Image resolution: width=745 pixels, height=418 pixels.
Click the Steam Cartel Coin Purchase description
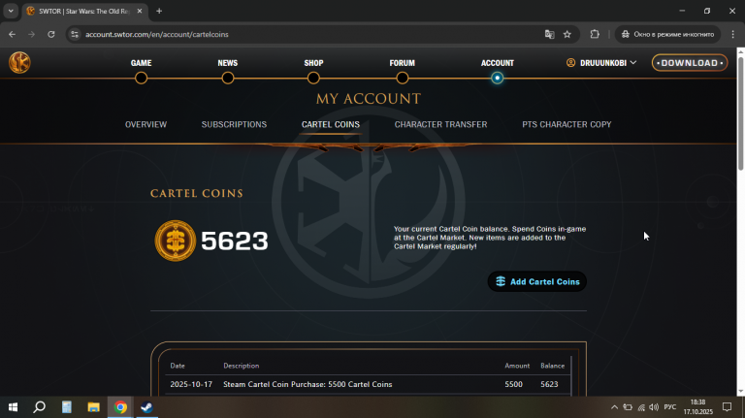pyautogui.click(x=308, y=384)
